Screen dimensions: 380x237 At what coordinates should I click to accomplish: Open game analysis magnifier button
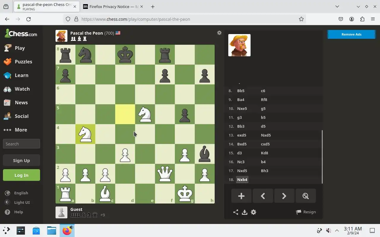(x=305, y=196)
